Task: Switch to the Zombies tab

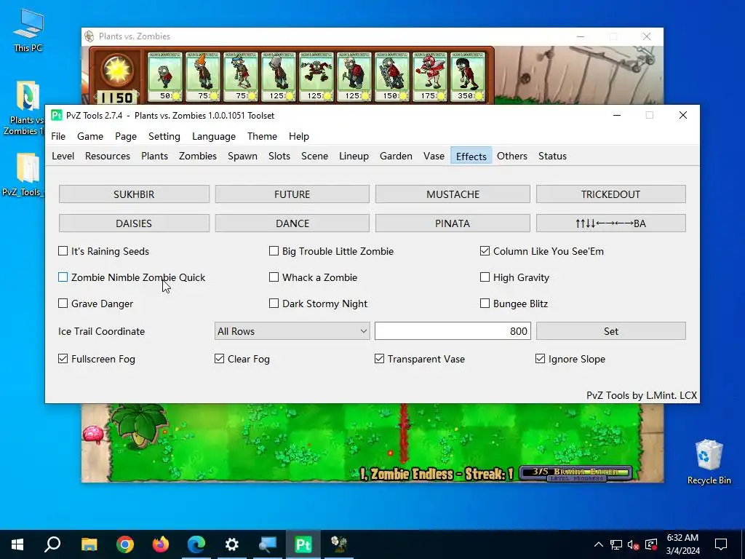Action: pos(198,156)
